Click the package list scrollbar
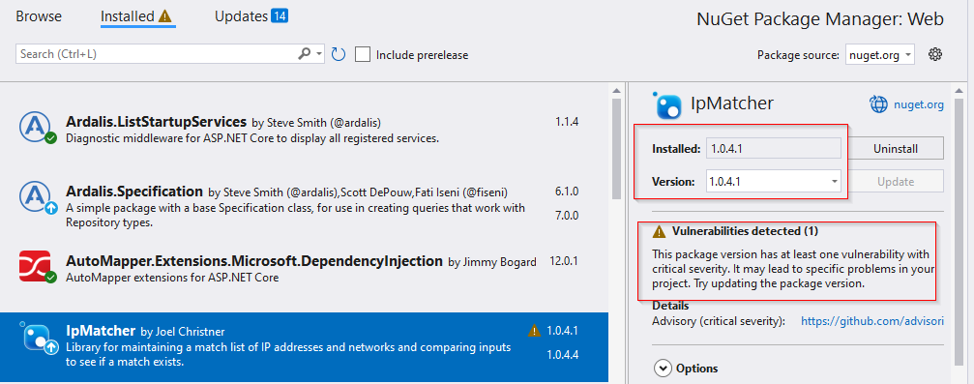The width and height of the screenshot is (974, 384). 616,149
